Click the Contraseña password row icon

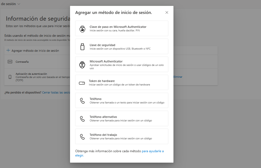point(10,62)
